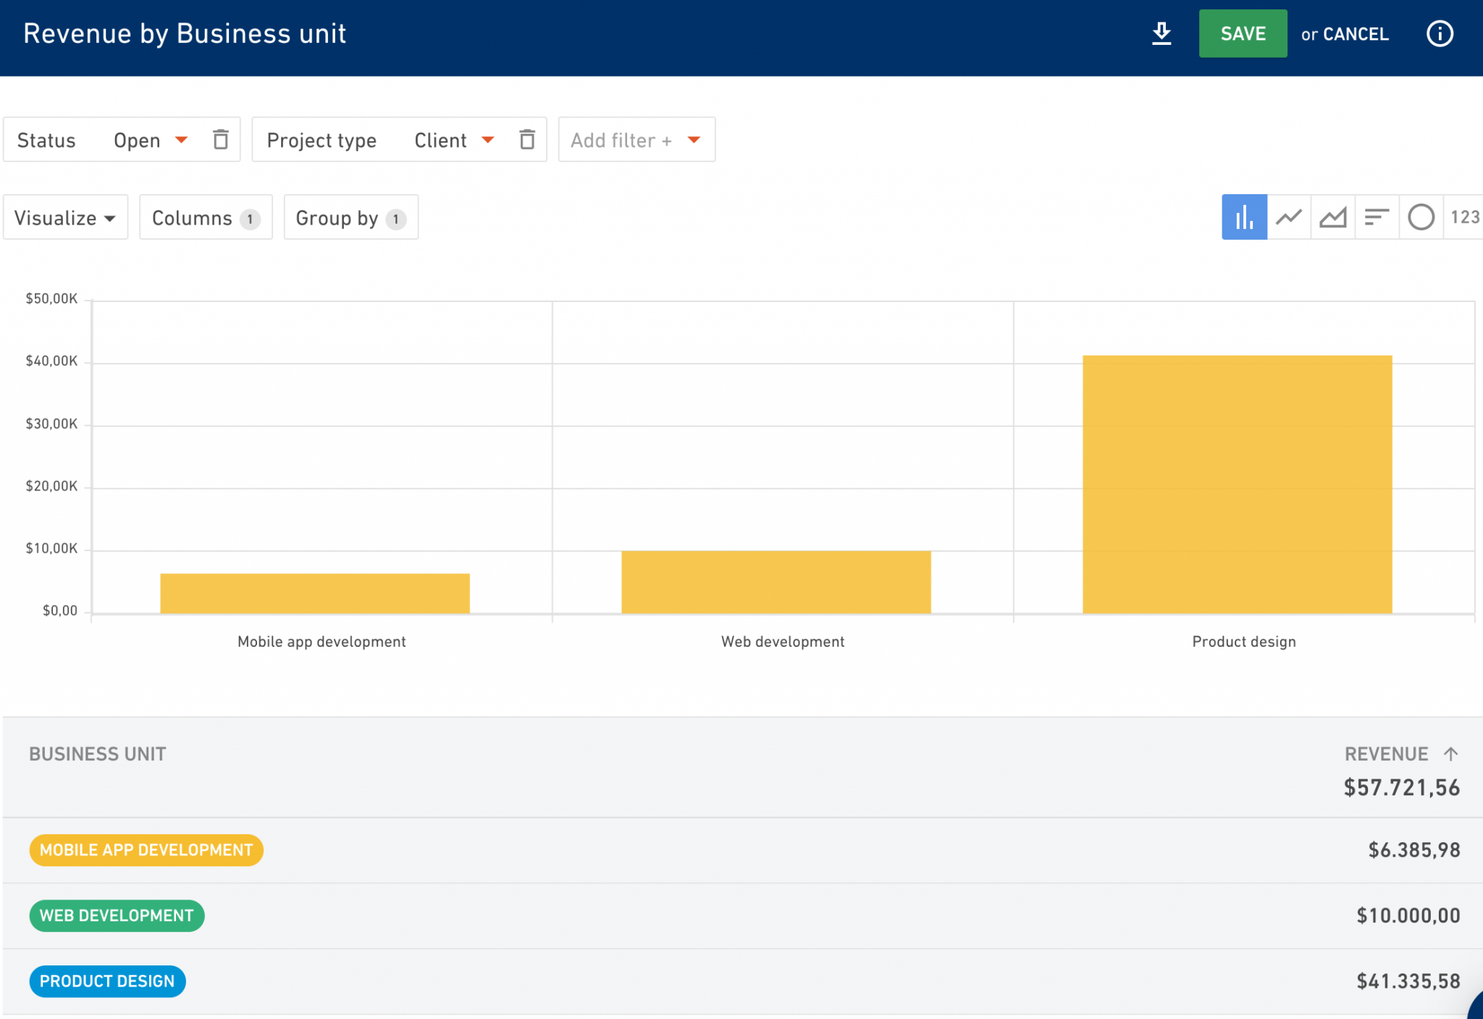
Task: Select the Web Development tag
Action: coord(117,915)
